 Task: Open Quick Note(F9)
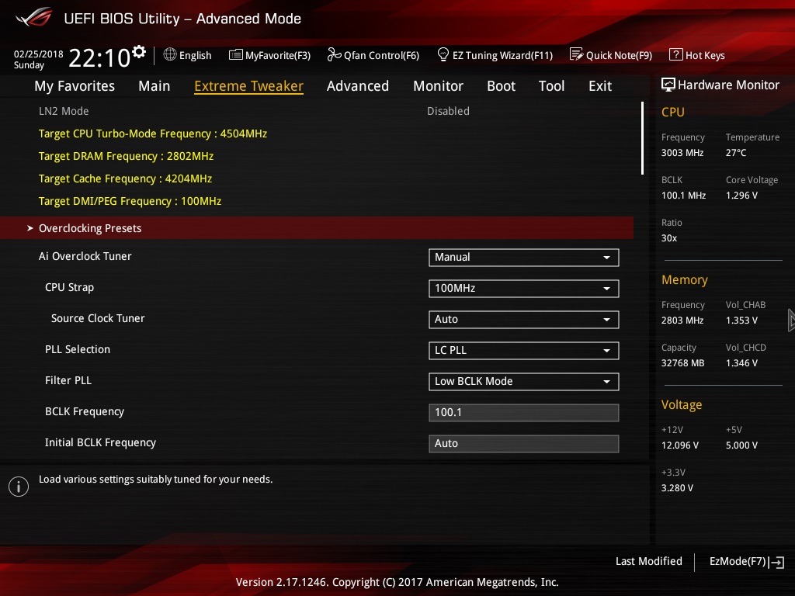point(619,55)
